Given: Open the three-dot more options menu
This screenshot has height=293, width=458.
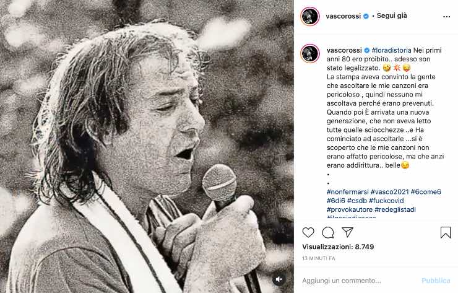Looking at the screenshot, I should point(447,17).
